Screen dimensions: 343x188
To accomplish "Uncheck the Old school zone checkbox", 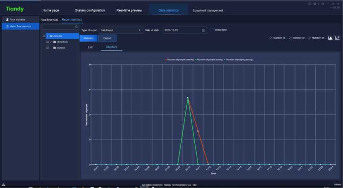I will tap(51, 42).
